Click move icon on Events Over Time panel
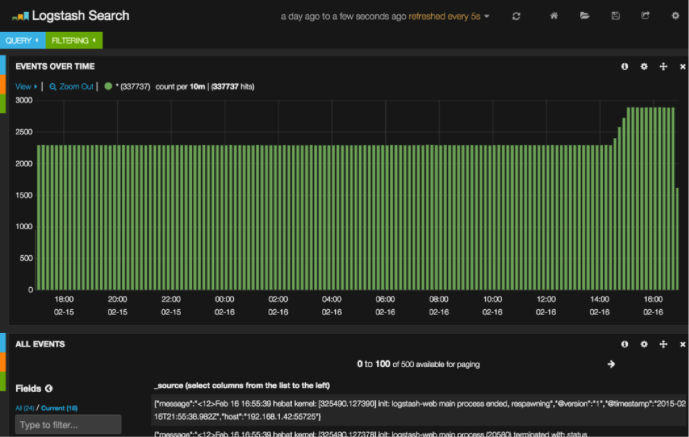The image size is (689, 437). click(664, 67)
